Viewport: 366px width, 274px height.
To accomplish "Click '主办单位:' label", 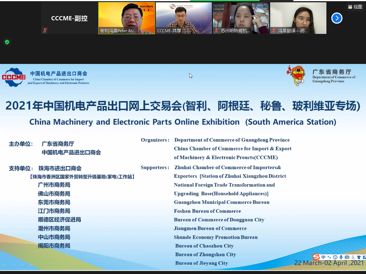I will 21,144.
